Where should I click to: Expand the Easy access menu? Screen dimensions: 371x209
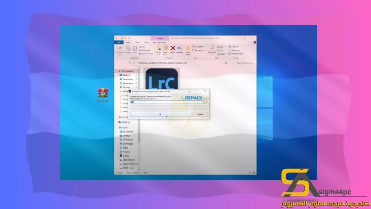coord(199,50)
